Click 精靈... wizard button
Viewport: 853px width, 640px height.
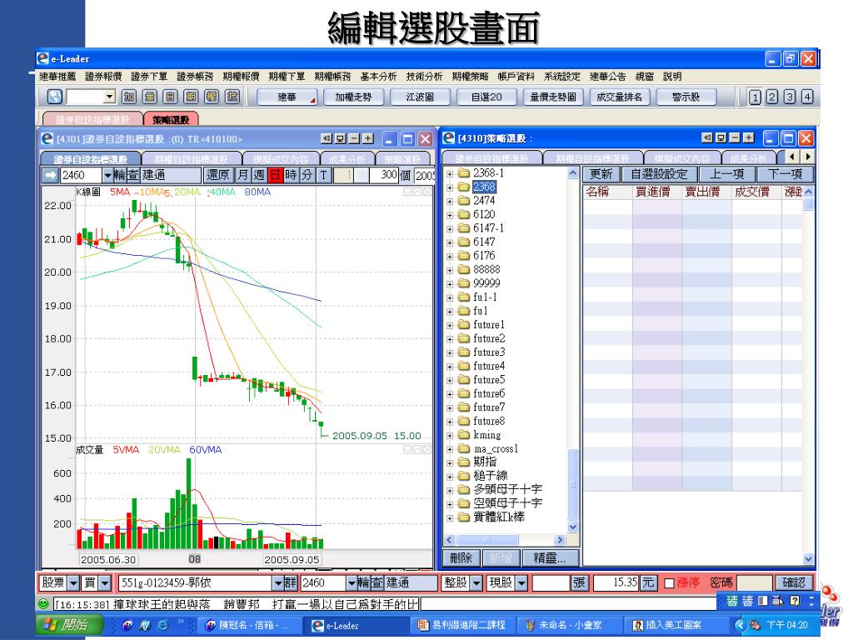[550, 557]
